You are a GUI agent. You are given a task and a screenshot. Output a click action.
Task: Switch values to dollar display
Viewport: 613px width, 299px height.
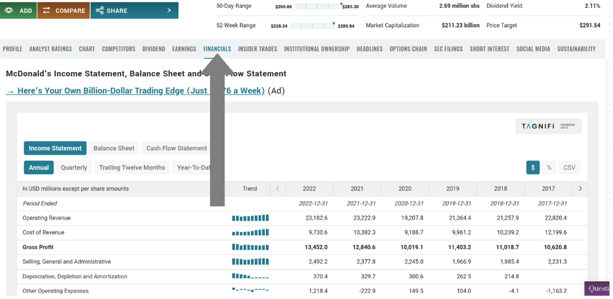click(533, 167)
